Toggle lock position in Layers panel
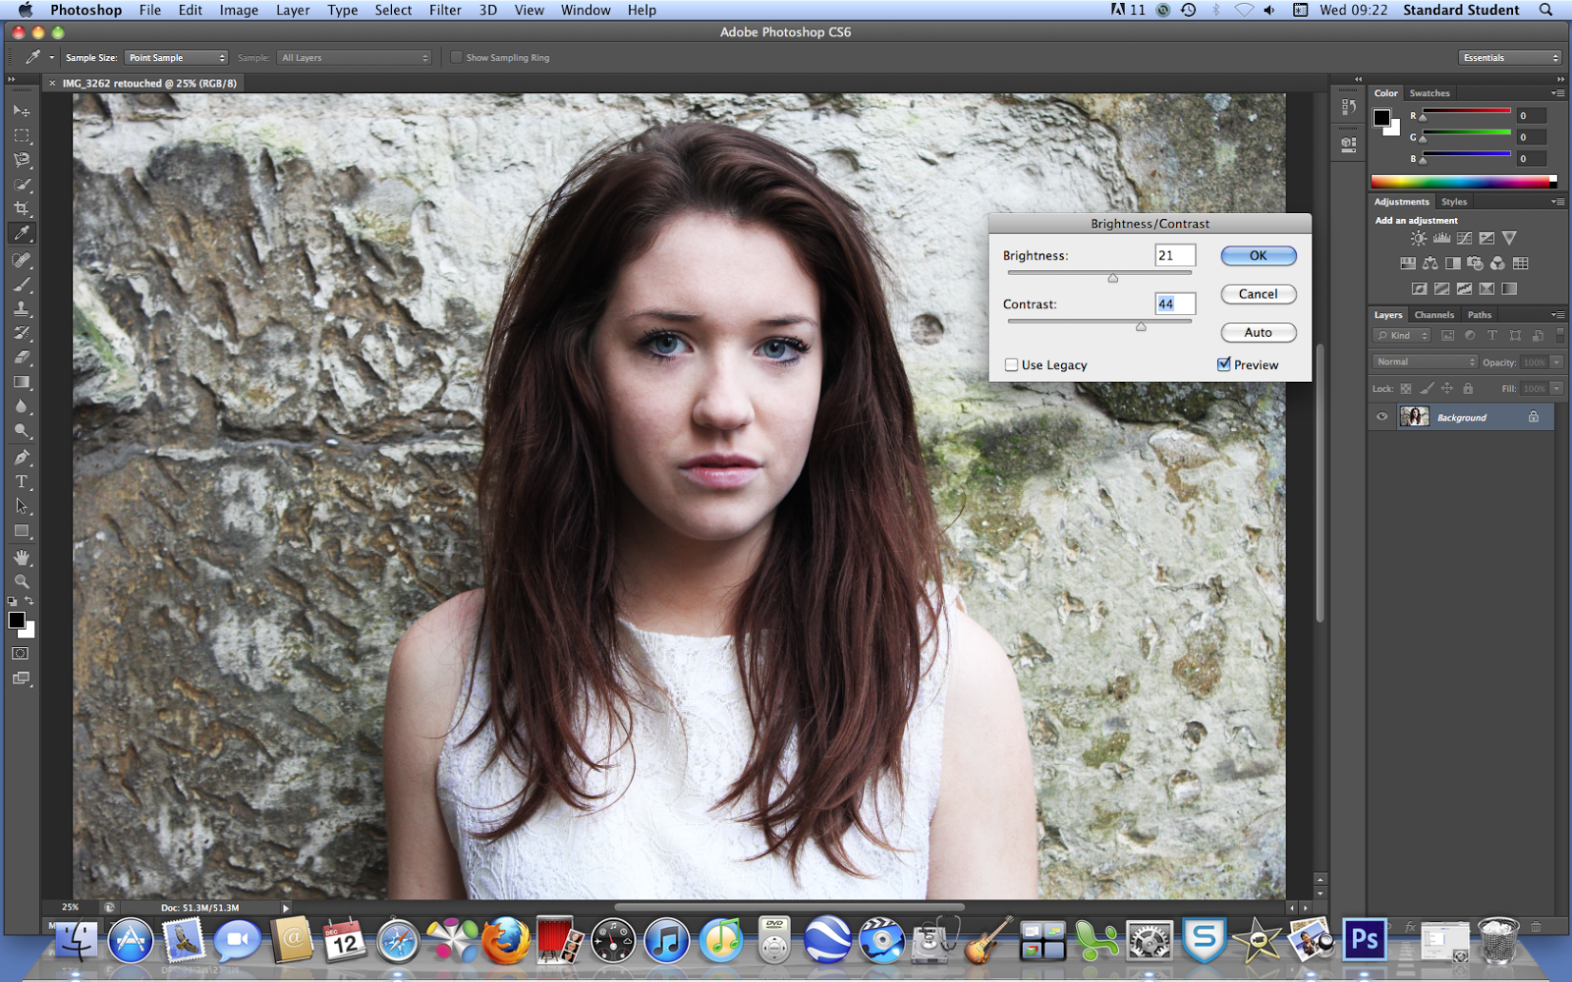Viewport: 1572px width, 982px height. click(1447, 389)
